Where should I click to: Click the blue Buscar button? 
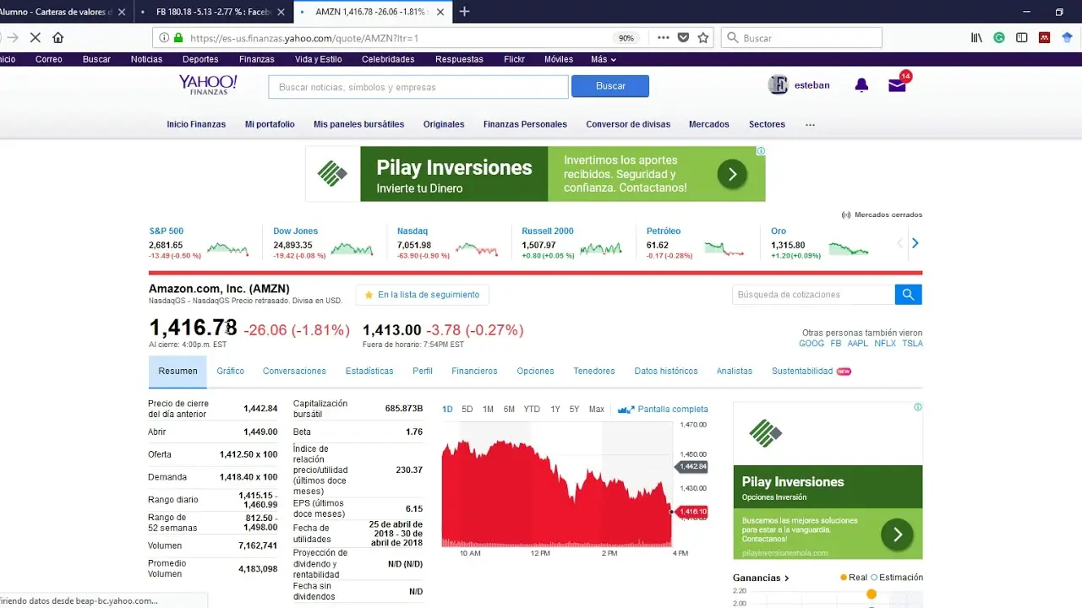click(610, 86)
